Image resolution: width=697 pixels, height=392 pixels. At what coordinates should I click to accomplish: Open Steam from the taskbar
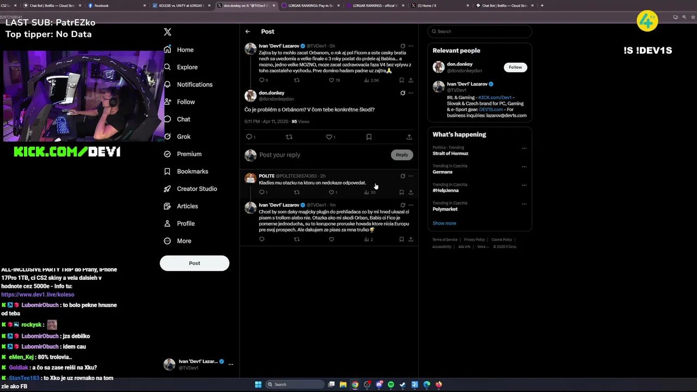click(403, 384)
